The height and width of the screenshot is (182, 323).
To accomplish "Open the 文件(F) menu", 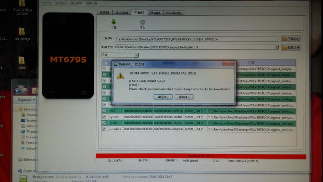I will click(46, 3).
